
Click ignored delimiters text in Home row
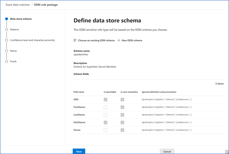[x=166, y=130]
